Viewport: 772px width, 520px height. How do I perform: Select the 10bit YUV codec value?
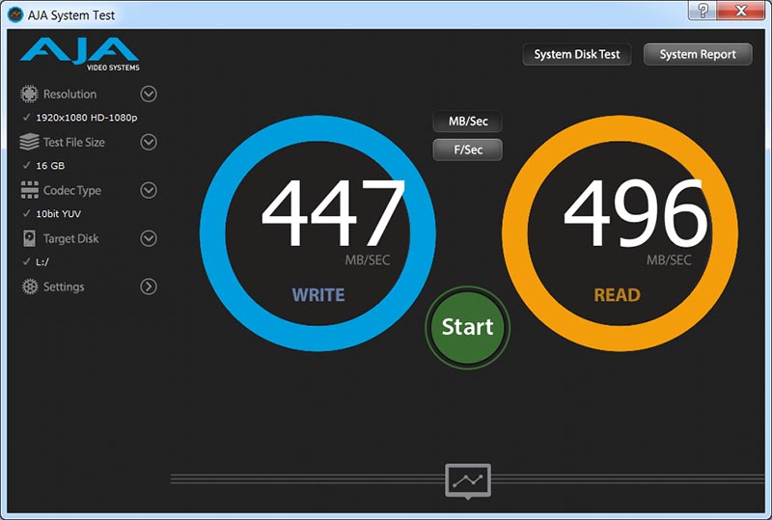click(x=59, y=214)
